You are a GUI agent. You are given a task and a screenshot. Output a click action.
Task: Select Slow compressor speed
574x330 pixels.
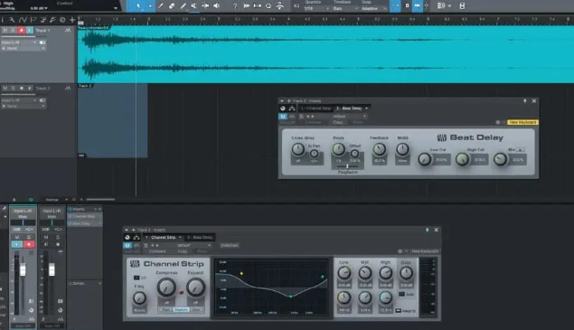pos(196,310)
